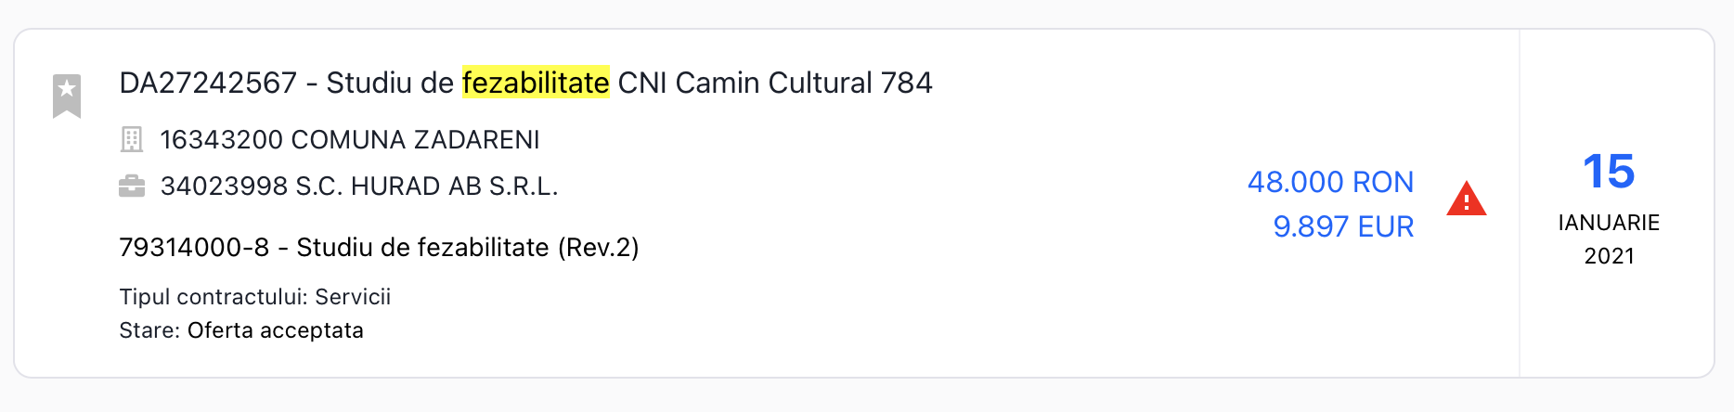
Task: Click the briefcase icon beside the supplier name
Action: click(132, 187)
